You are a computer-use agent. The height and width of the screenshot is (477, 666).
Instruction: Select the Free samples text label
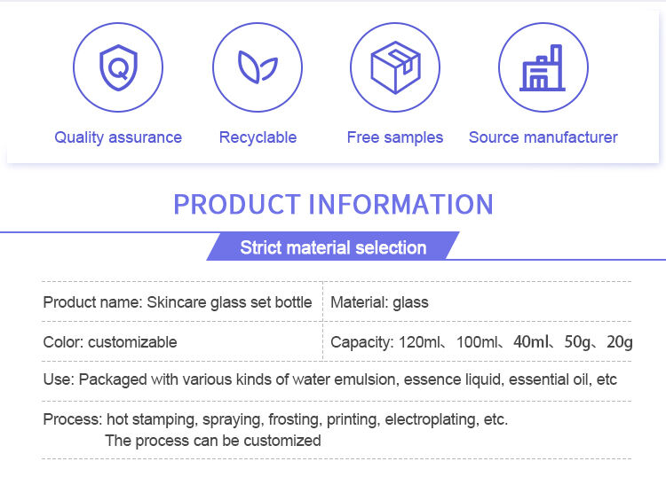pyautogui.click(x=395, y=137)
